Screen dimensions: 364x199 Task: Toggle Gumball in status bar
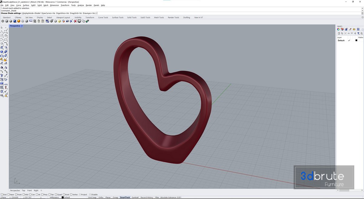[135, 197]
